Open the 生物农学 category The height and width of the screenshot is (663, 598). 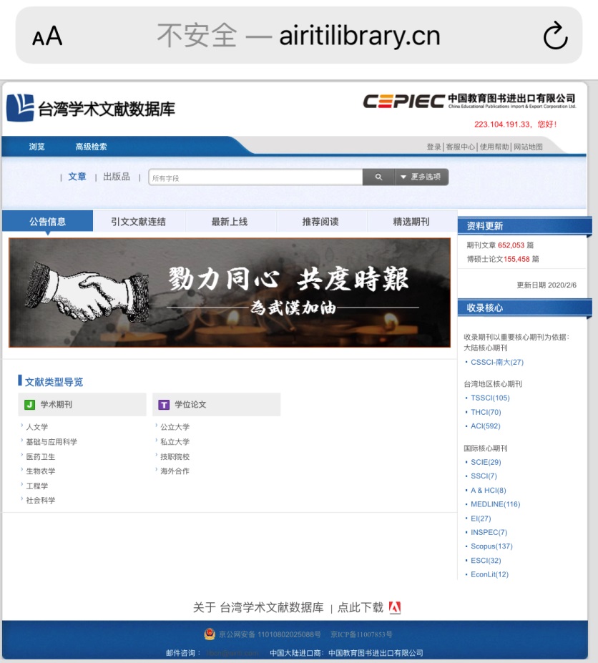(41, 471)
